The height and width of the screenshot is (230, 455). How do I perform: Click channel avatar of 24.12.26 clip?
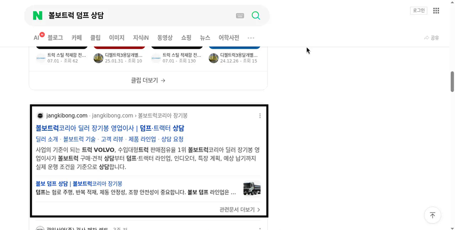[214, 58]
